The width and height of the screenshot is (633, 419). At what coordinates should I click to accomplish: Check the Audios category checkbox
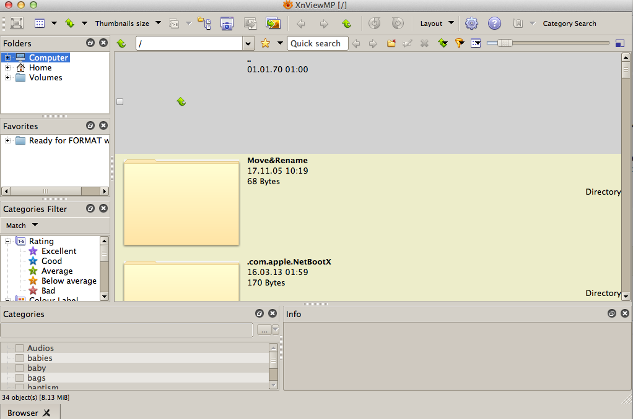tap(19, 349)
